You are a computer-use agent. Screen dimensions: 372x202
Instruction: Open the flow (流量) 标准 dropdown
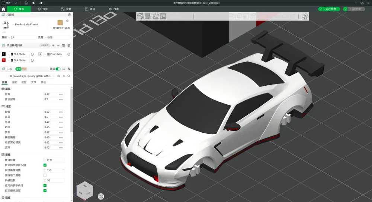[57, 38]
